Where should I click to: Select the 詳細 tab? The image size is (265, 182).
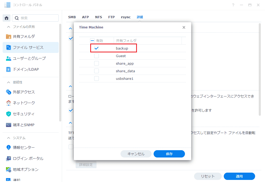pos(140,17)
